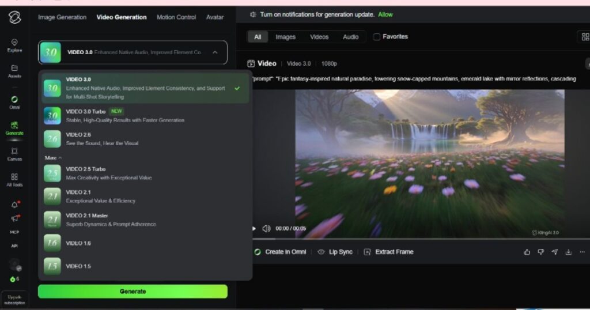Select VIDEO 2.1 Master model option
The height and width of the screenshot is (310, 590).
(145, 220)
